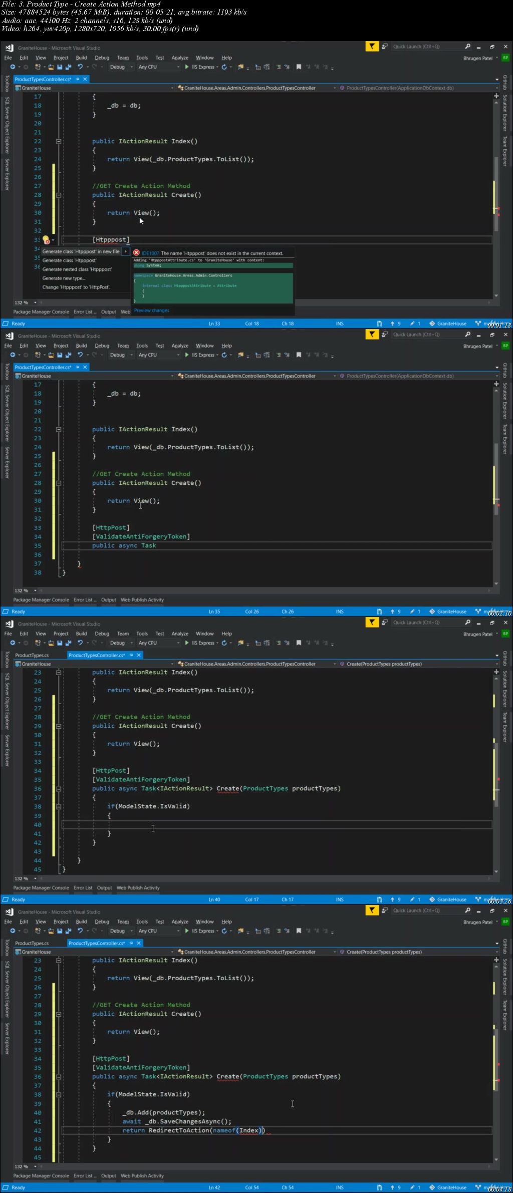The width and height of the screenshot is (513, 1193).
Task: Open Tools menu in 00:03:26 frame
Action: 142,634
